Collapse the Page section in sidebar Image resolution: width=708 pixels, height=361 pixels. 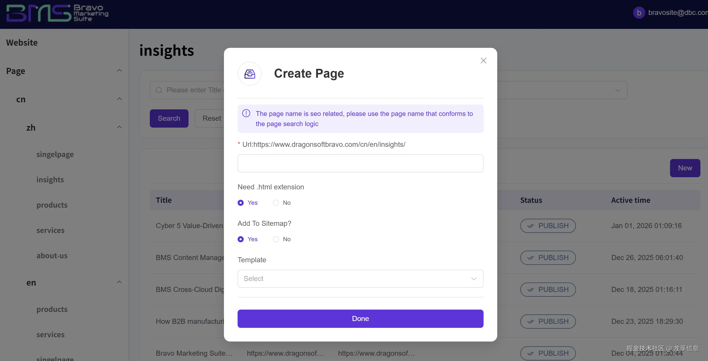point(119,71)
